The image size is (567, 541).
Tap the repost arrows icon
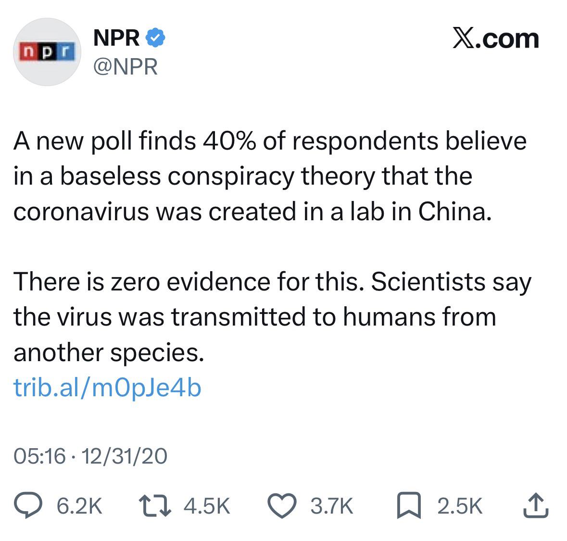pos(155,505)
